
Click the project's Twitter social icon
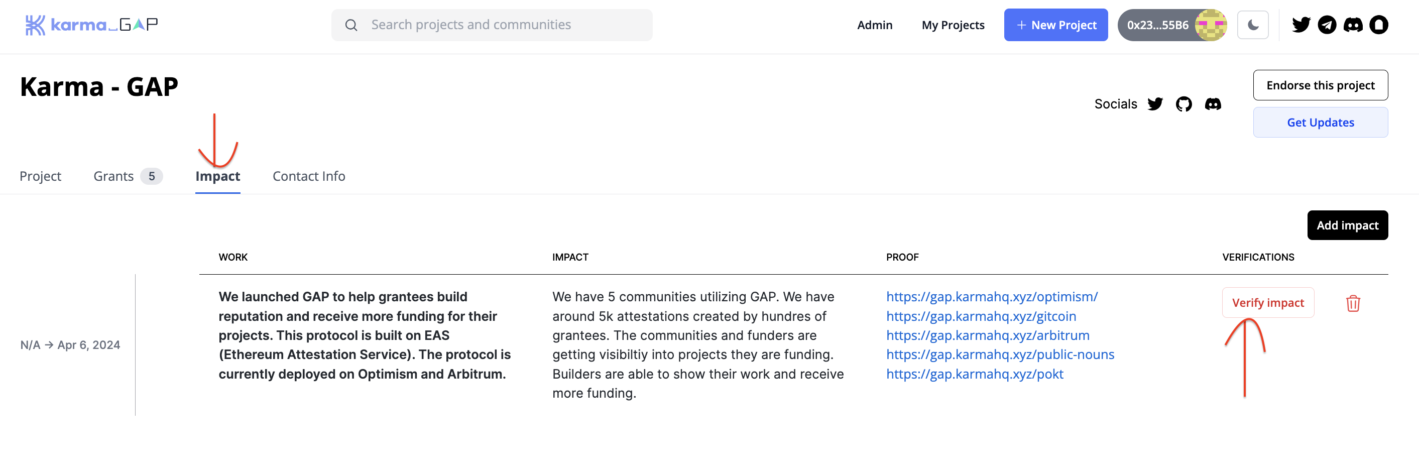(x=1154, y=104)
